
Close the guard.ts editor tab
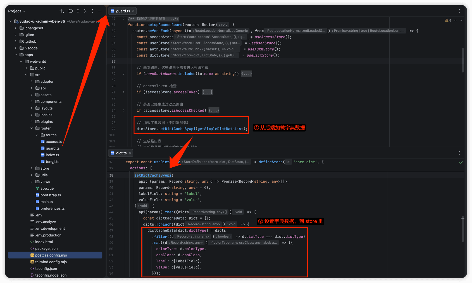pyautogui.click(x=134, y=11)
